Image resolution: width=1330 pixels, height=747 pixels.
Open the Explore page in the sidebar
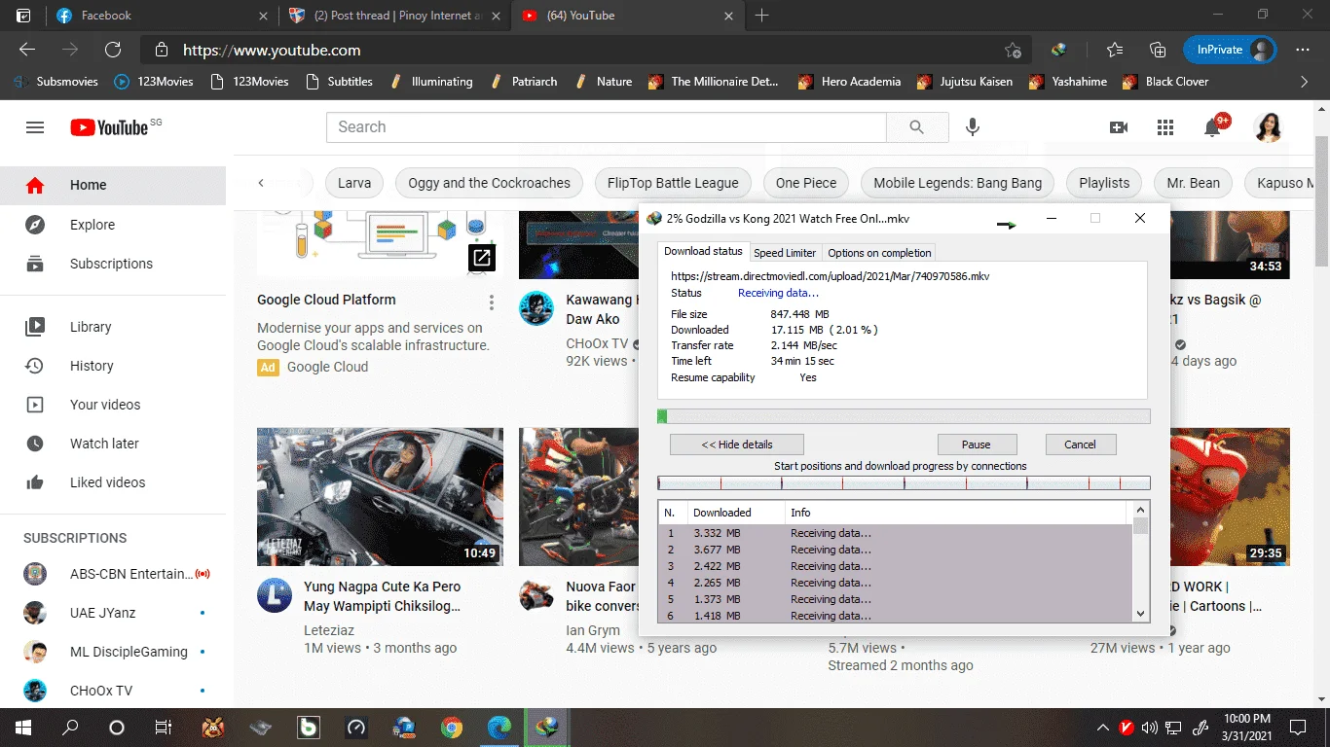(x=113, y=225)
